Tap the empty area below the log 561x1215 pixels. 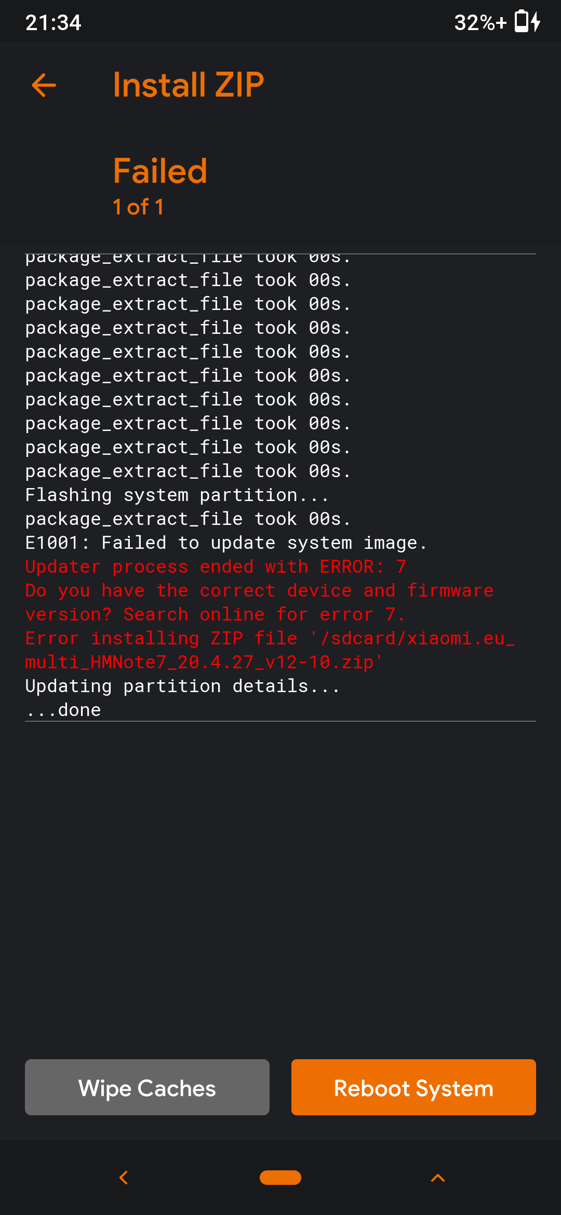coord(280,883)
